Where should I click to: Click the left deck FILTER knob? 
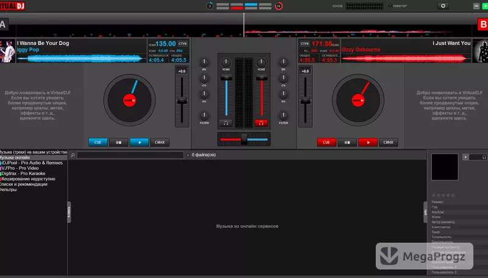click(204, 116)
